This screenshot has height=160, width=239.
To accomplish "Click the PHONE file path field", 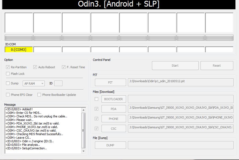I will (x=181, y=118).
